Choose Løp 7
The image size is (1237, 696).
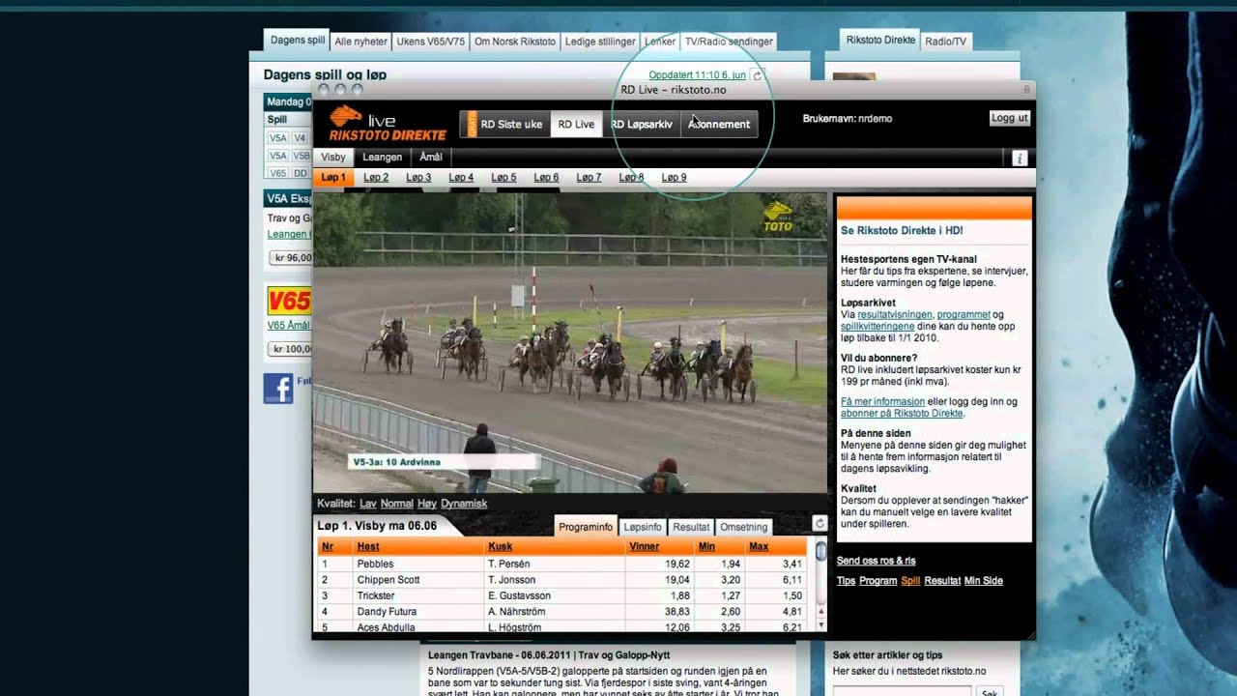pyautogui.click(x=589, y=178)
